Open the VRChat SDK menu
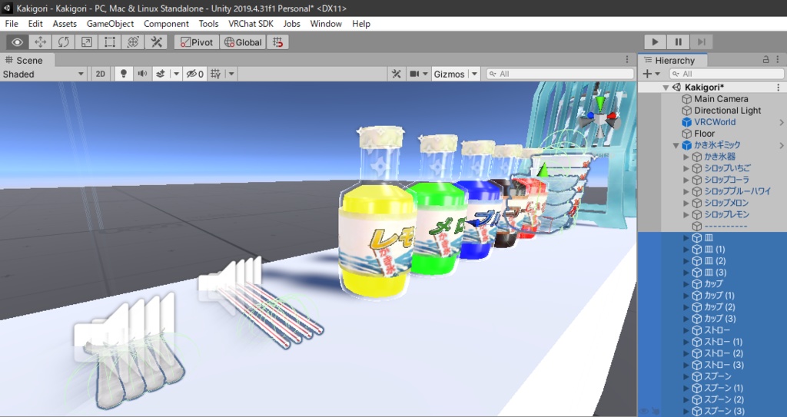The width and height of the screenshot is (787, 417). (251, 24)
